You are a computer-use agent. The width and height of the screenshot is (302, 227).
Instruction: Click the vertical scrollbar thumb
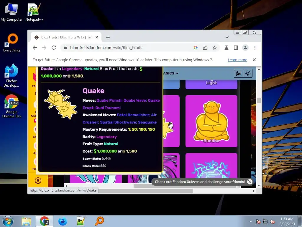click(259, 100)
